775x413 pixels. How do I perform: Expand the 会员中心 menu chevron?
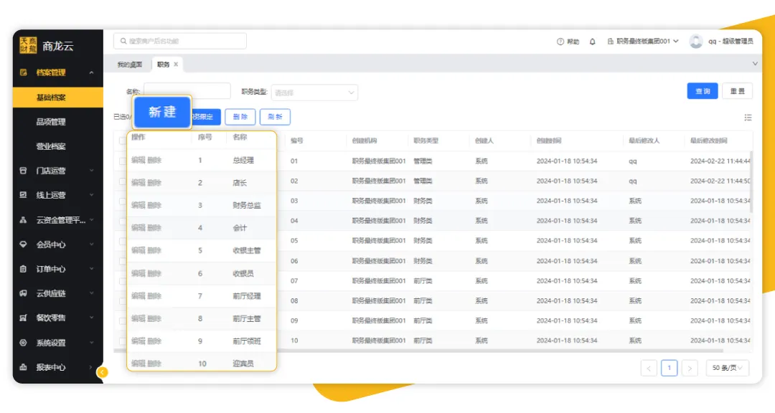click(91, 244)
